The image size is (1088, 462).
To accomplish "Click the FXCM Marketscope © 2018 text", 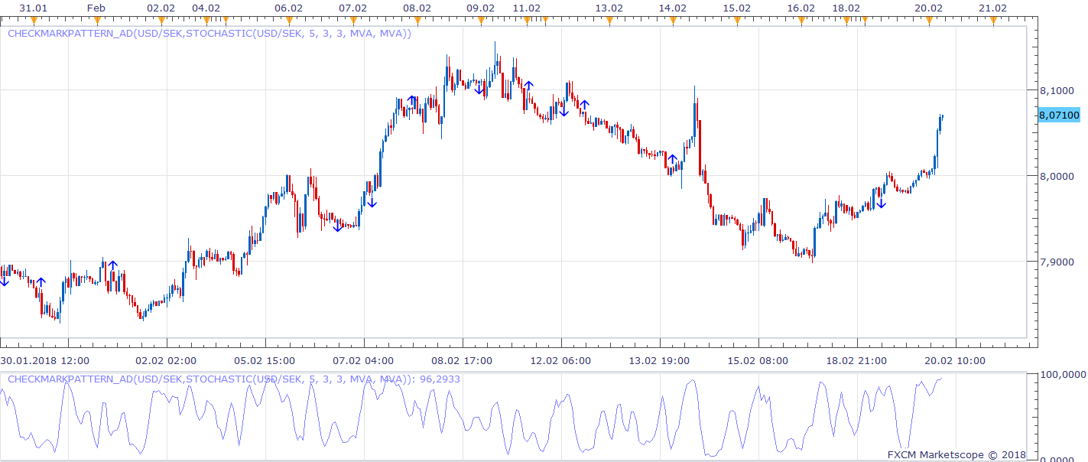I will coord(956,454).
